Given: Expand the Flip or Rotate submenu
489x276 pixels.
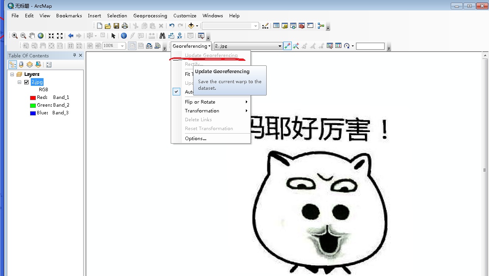Looking at the screenshot, I should coord(200,102).
